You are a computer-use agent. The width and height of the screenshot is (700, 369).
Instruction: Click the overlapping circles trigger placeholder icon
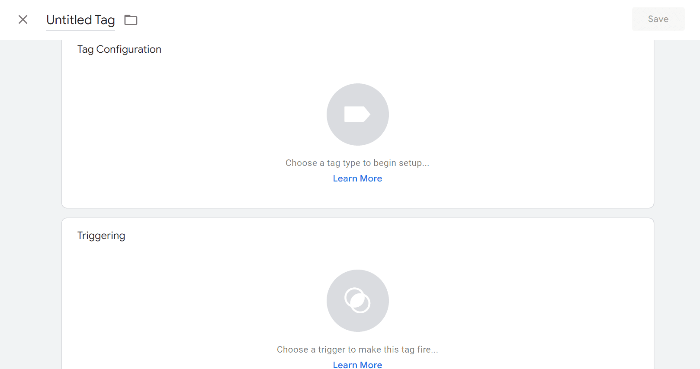(x=357, y=301)
